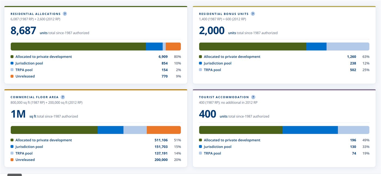This screenshot has width=381, height=176.
Task: Click the 33% figure in Tourist Accommodation
Action: click(x=366, y=147)
